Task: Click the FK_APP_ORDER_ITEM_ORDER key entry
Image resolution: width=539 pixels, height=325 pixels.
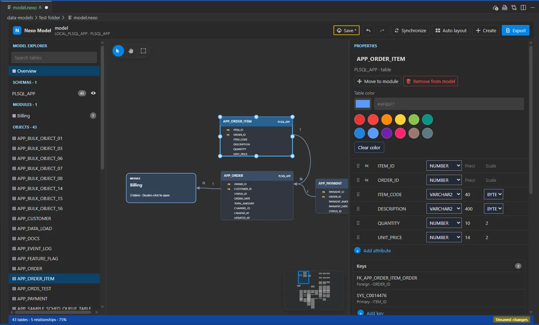Action: click(439, 281)
